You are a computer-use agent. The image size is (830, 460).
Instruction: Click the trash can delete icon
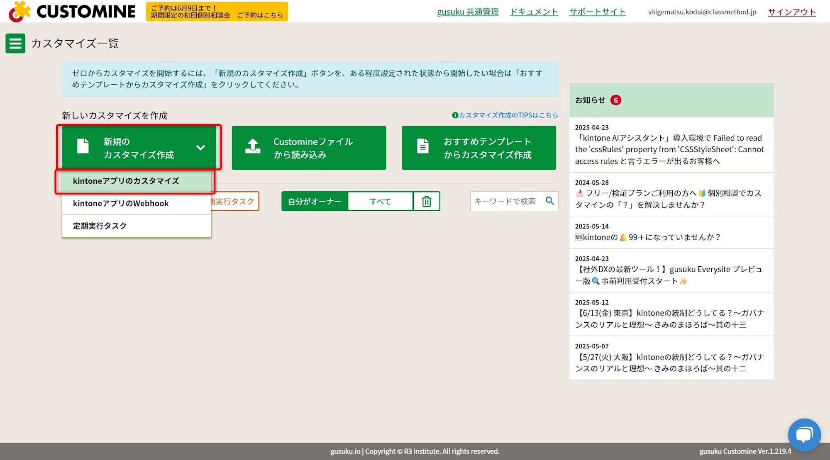[x=426, y=201]
